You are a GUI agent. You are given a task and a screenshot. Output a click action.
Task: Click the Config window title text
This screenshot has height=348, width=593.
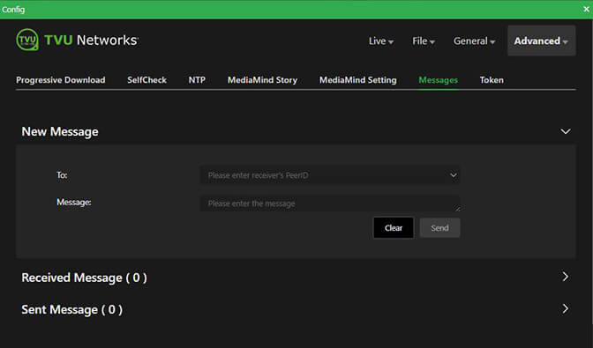(13, 10)
